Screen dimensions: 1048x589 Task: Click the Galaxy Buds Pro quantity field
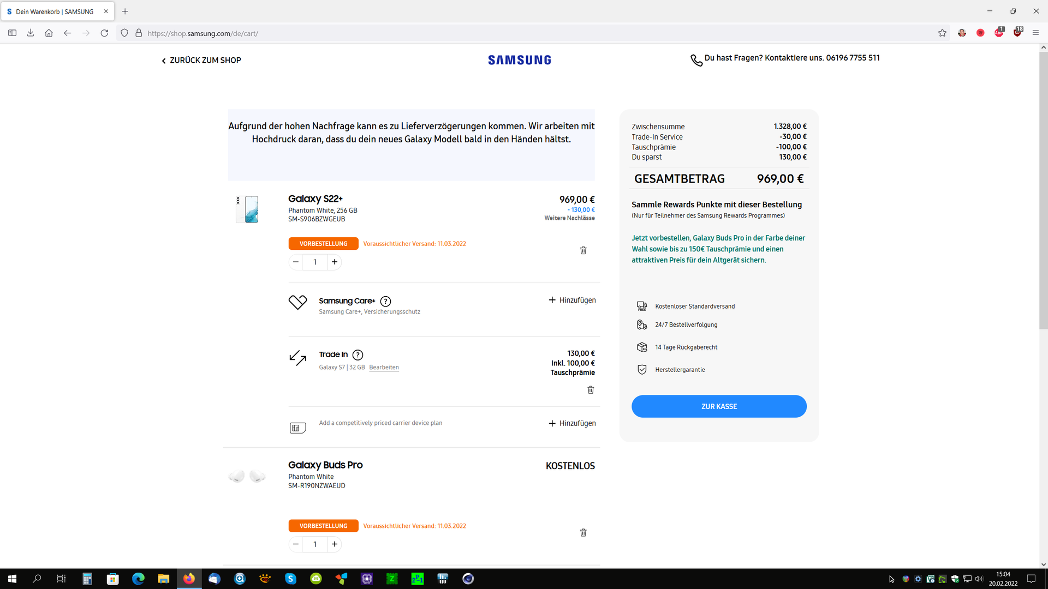click(x=315, y=544)
